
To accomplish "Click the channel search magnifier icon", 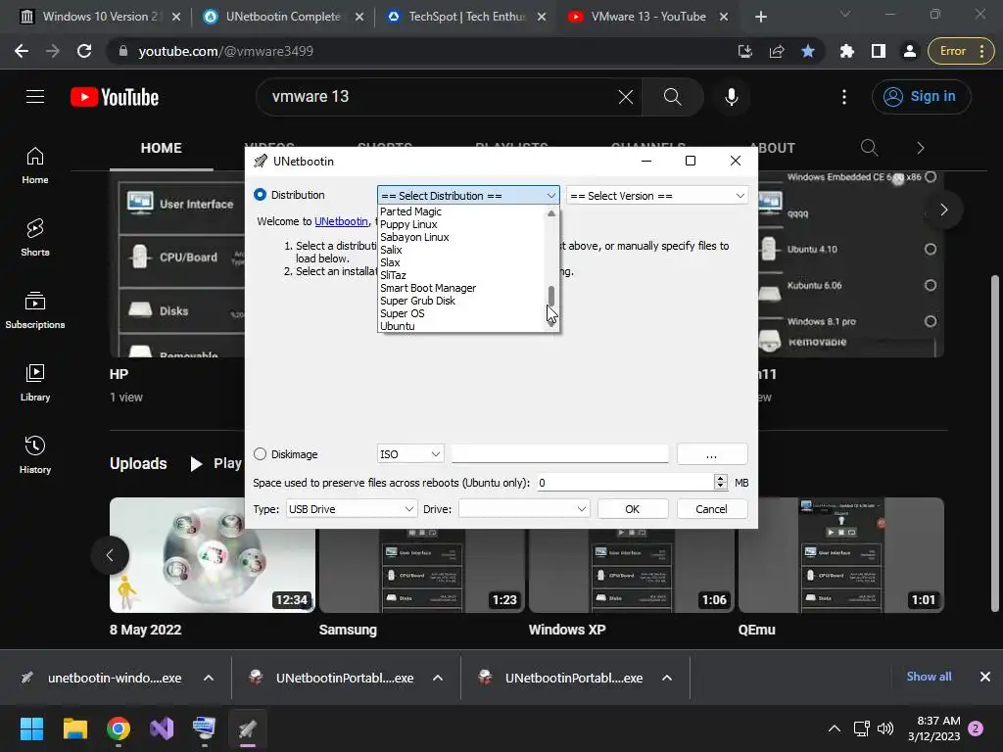I will (869, 148).
